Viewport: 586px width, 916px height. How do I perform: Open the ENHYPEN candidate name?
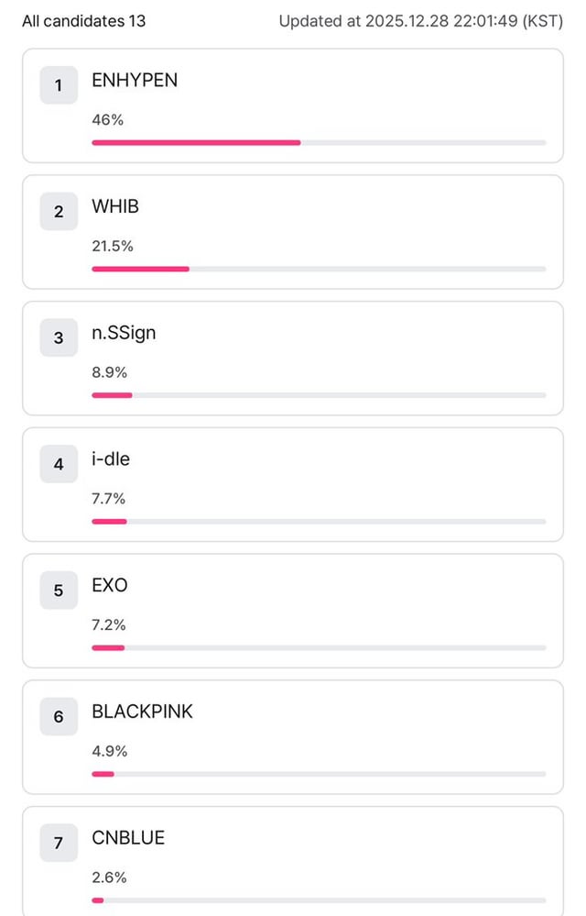pyautogui.click(x=135, y=81)
